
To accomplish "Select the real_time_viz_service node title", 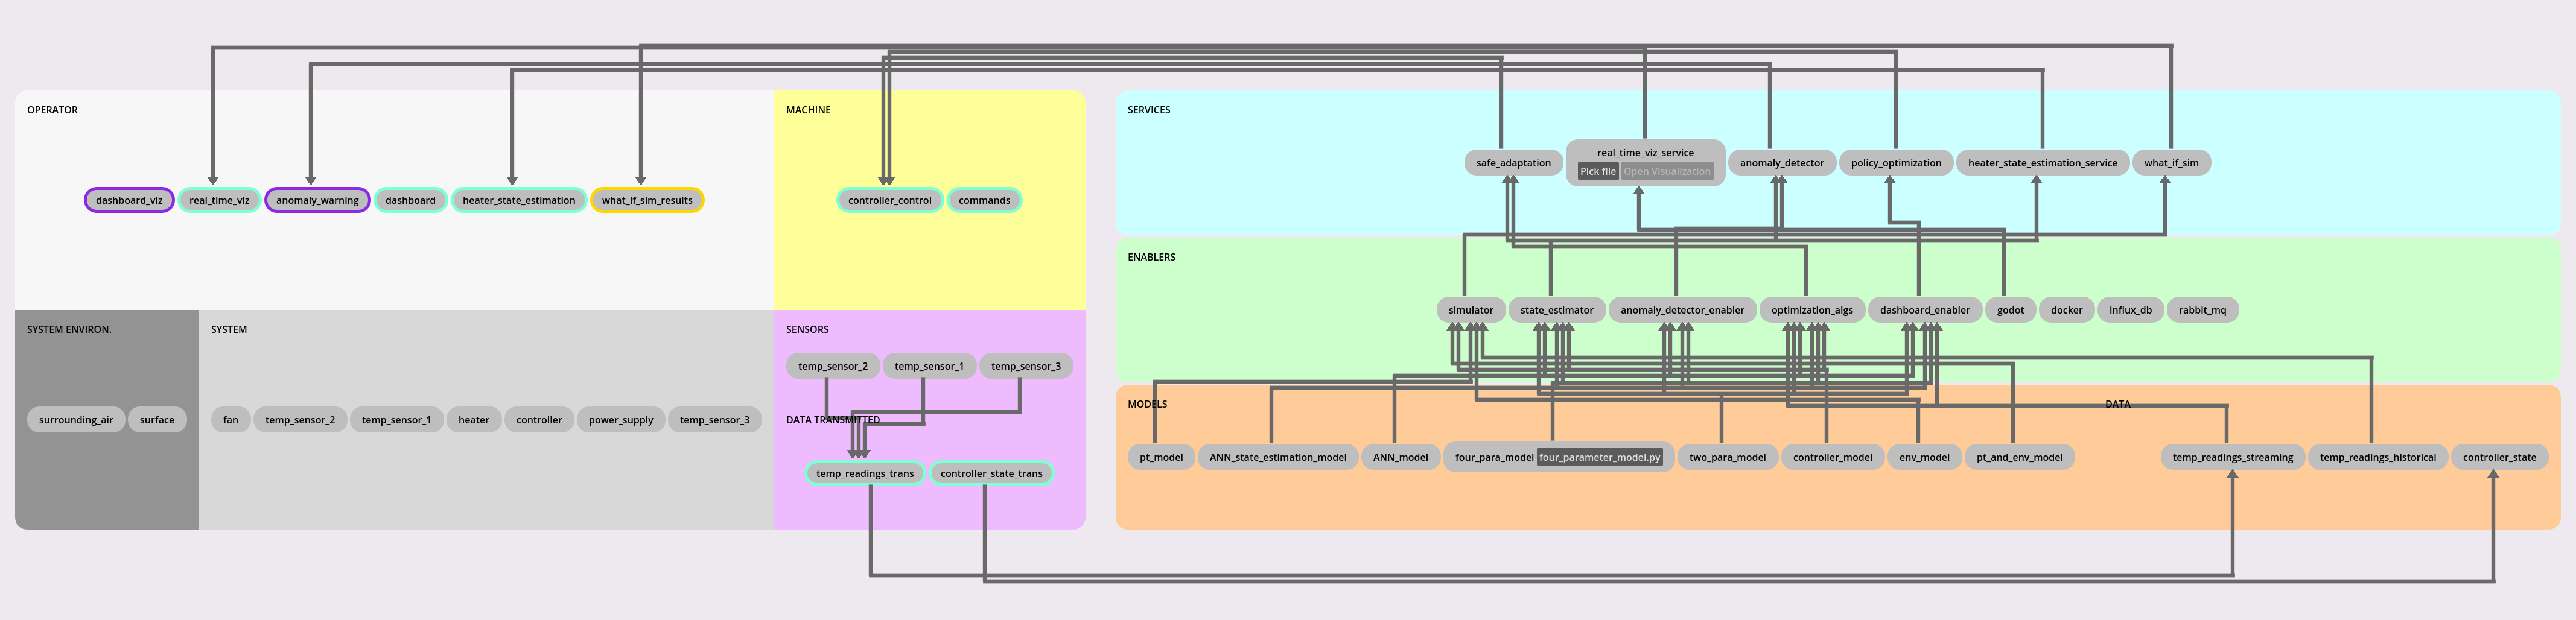I will (1645, 153).
